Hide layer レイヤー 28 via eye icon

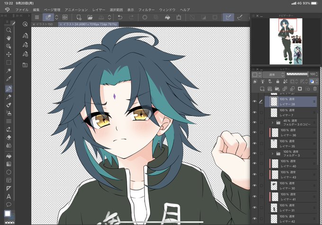(x=255, y=101)
